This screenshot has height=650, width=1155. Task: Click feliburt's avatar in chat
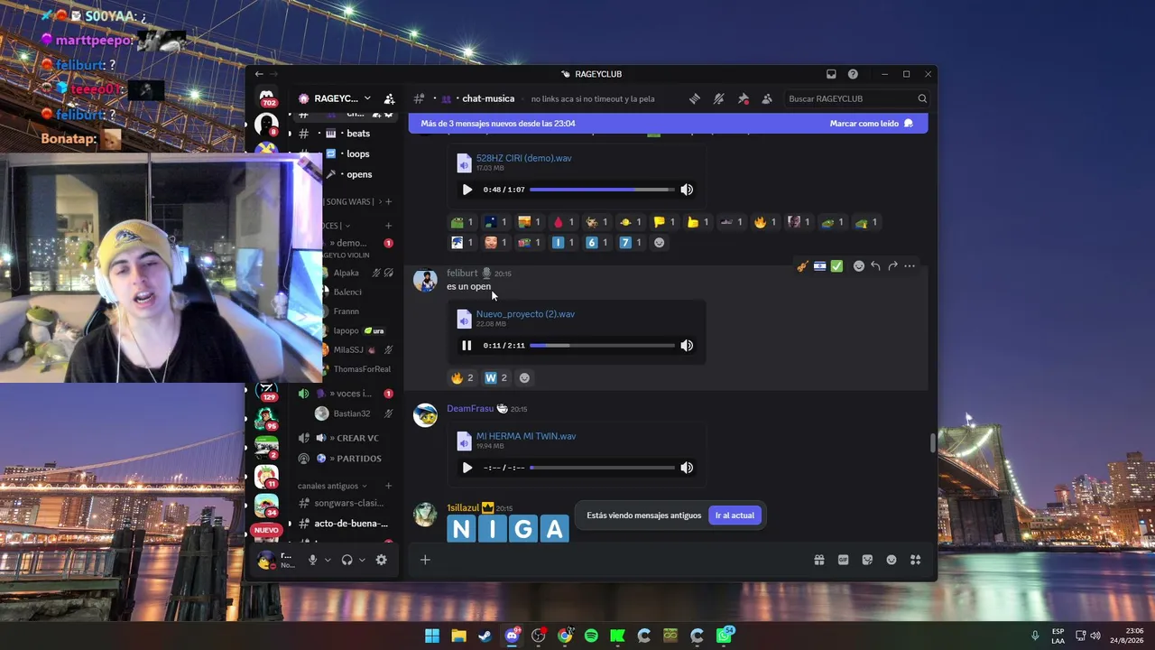425,280
